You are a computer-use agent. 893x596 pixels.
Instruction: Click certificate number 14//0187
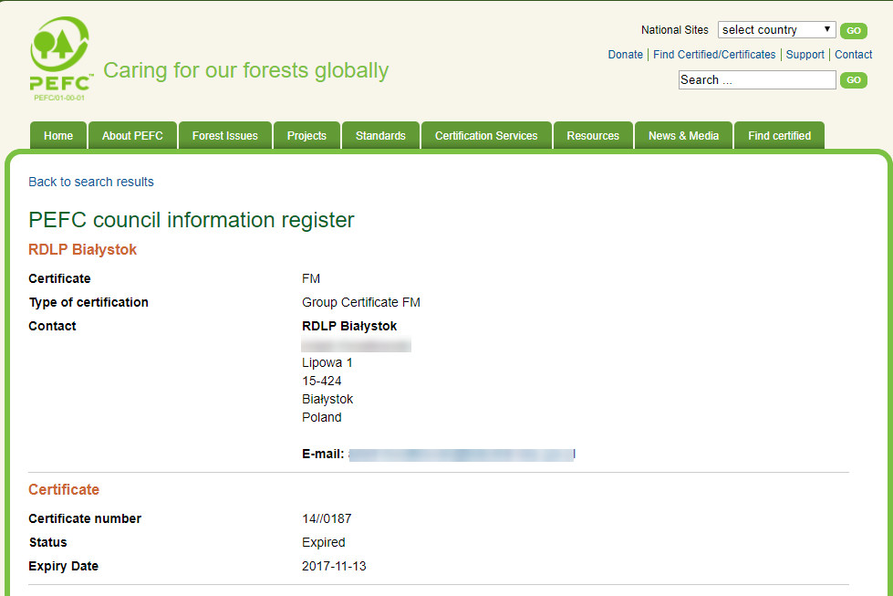327,519
